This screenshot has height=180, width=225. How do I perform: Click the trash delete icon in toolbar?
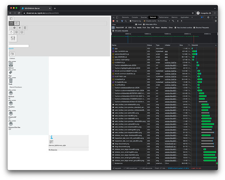click(x=25, y=28)
